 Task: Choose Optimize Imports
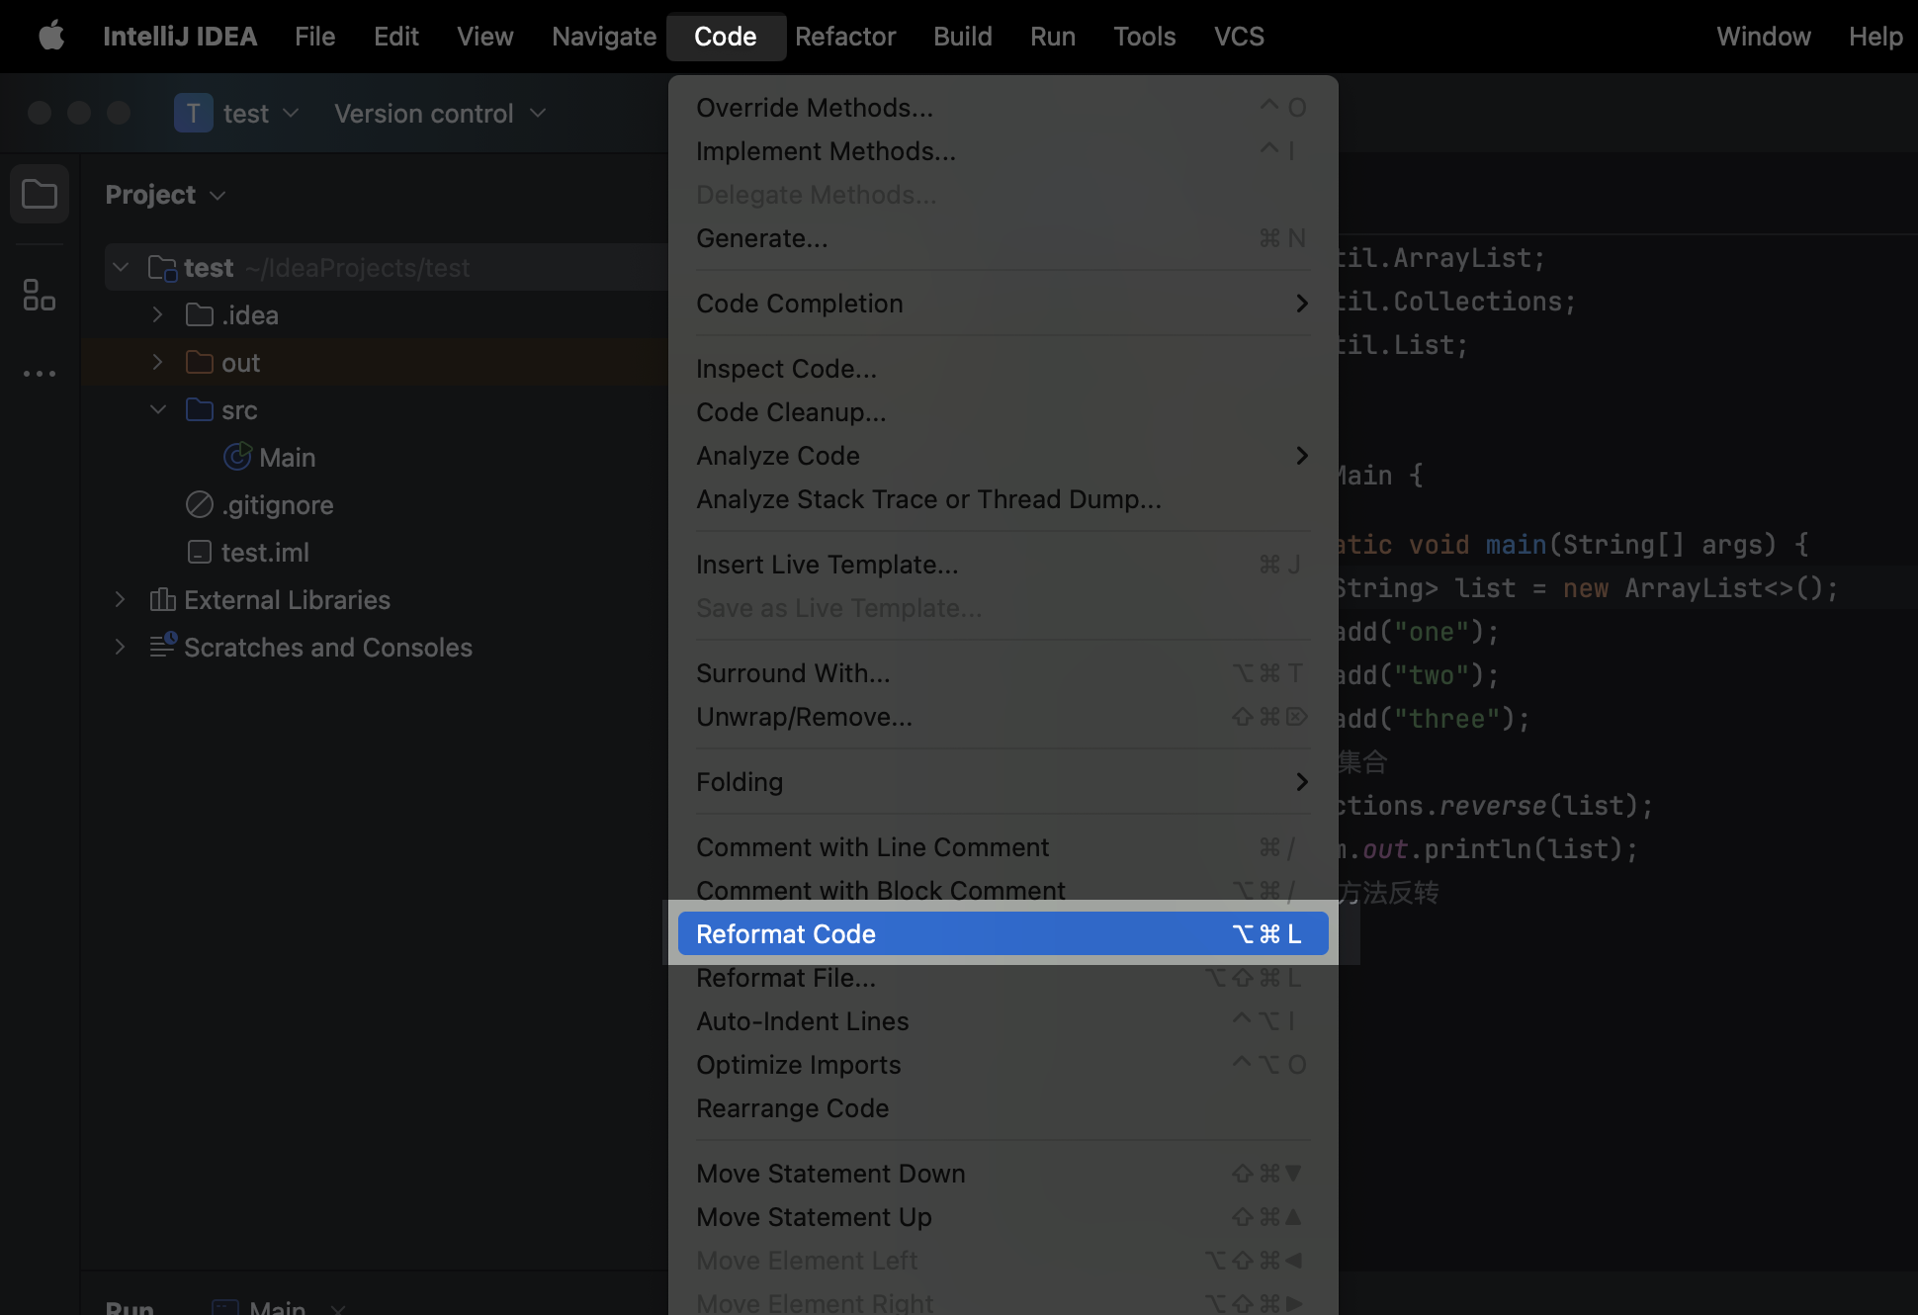pos(1003,1065)
